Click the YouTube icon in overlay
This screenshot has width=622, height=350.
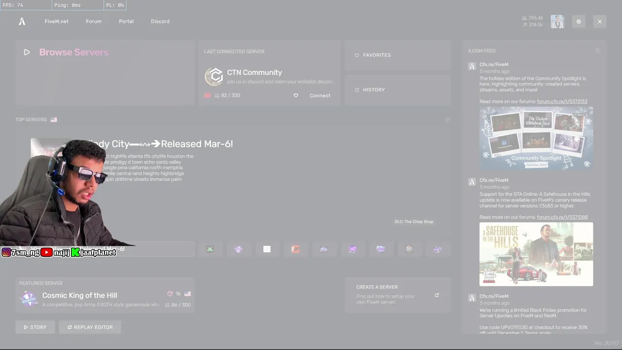(x=47, y=252)
